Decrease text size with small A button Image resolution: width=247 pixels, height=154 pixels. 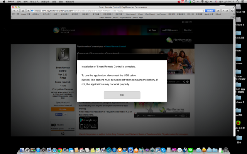click(x=223, y=11)
